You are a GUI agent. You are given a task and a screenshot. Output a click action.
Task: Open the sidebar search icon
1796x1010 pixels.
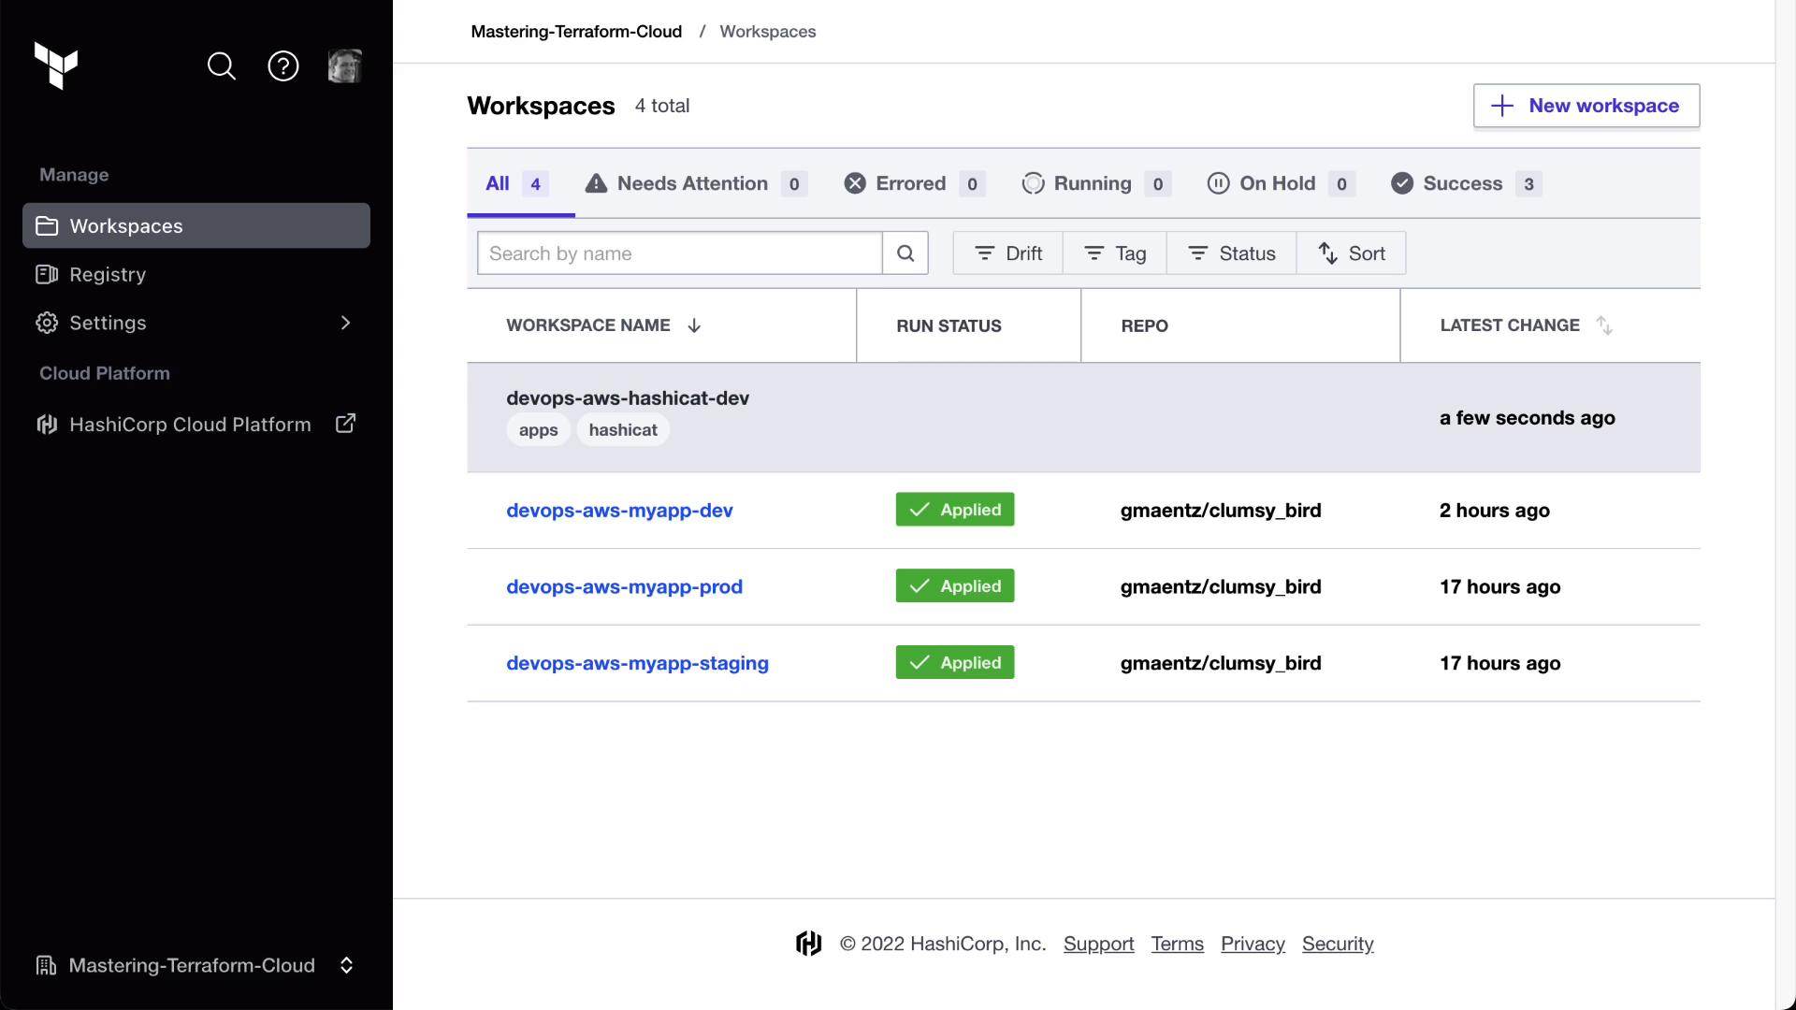[222, 66]
